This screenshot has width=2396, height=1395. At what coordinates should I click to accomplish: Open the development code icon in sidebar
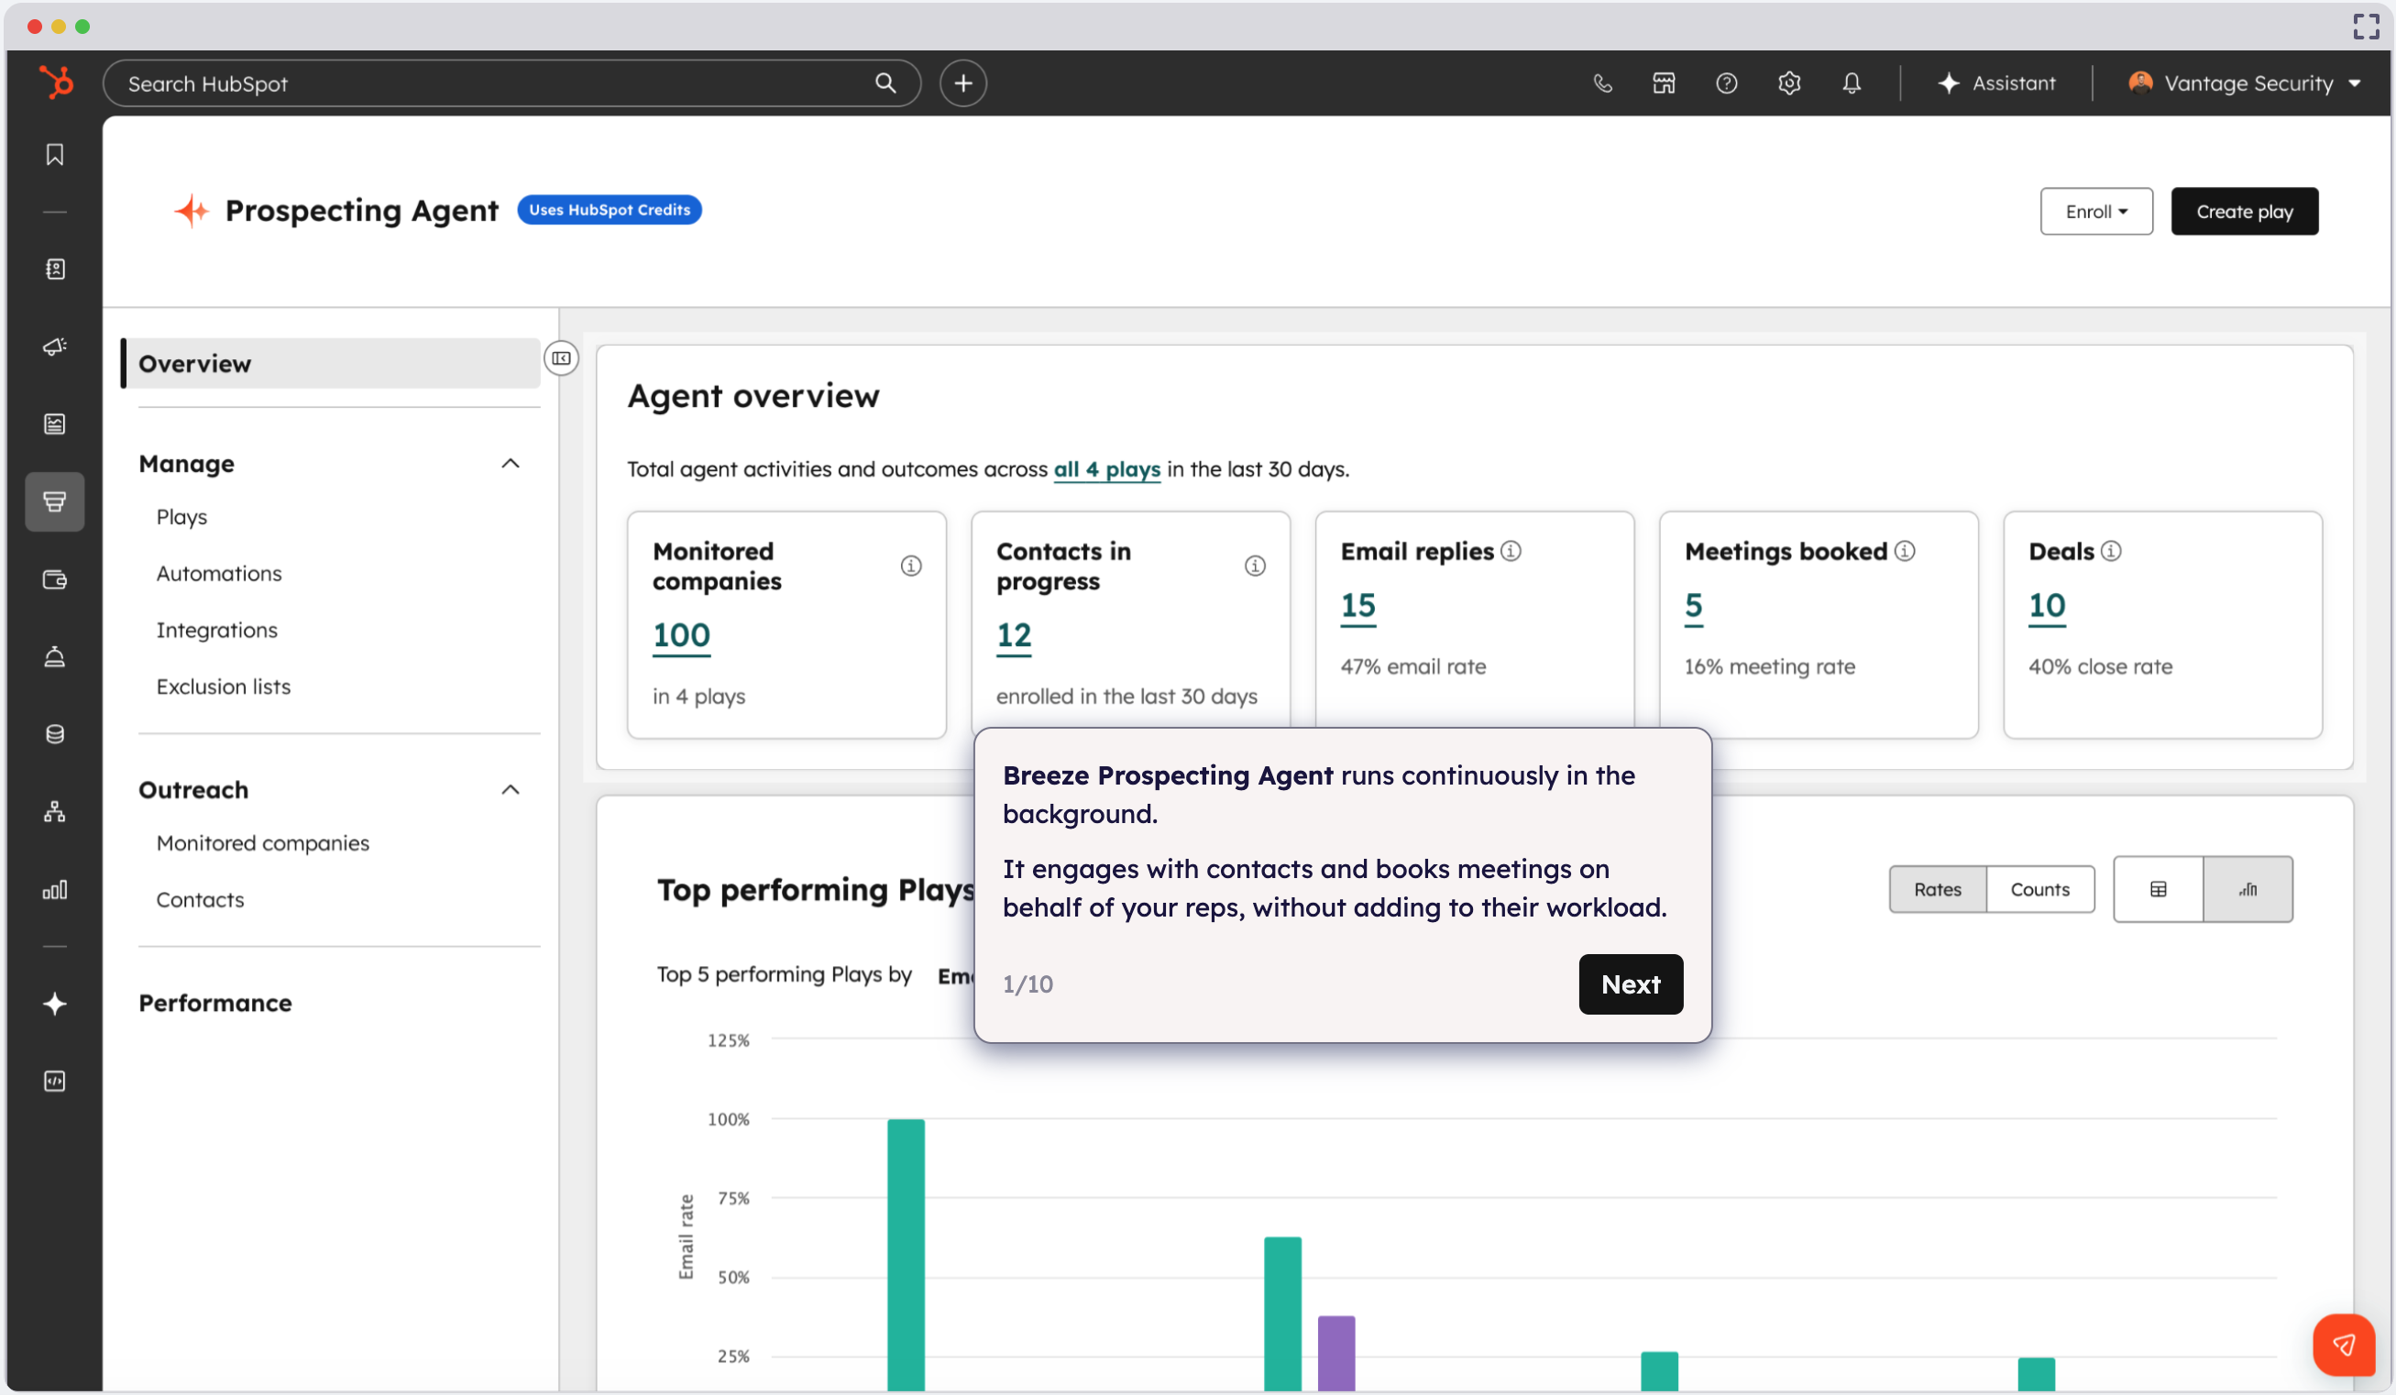pyautogui.click(x=55, y=1082)
